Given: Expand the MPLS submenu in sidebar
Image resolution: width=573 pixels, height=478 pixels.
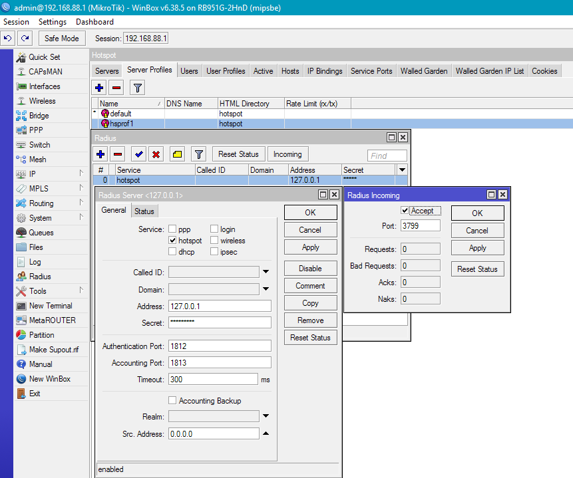Looking at the screenshot, I should point(81,188).
